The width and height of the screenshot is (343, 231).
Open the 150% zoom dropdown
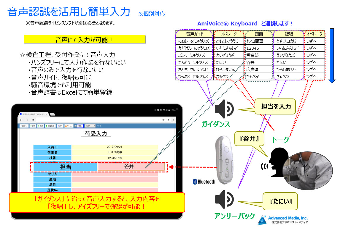click(90, 126)
